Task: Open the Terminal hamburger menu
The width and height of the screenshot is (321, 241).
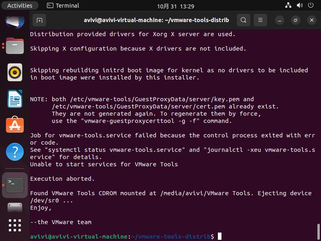Action: (260, 20)
